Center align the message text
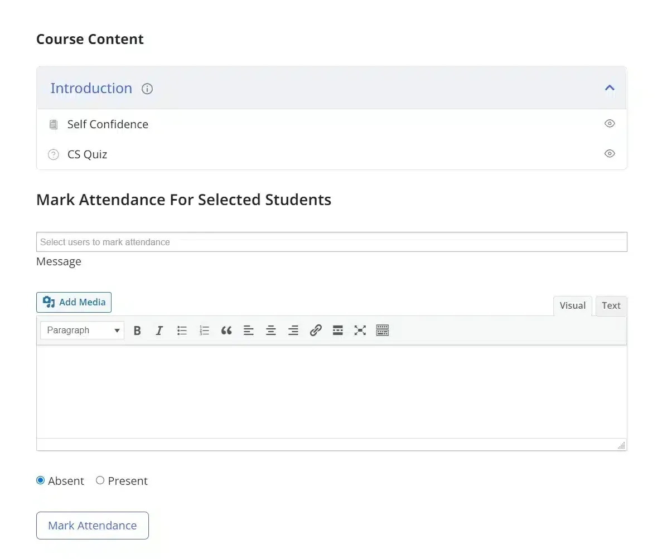Viewport: 662px width, 559px height. [271, 330]
